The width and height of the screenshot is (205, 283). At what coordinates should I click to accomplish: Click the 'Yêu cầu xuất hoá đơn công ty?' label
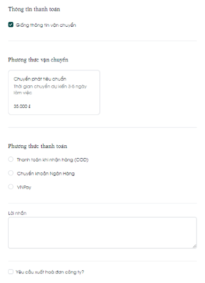click(x=50, y=272)
